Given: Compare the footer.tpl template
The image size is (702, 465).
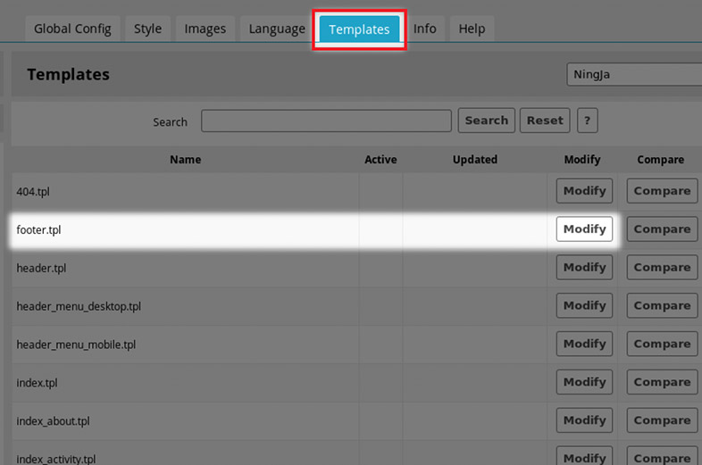Looking at the screenshot, I should [x=662, y=229].
